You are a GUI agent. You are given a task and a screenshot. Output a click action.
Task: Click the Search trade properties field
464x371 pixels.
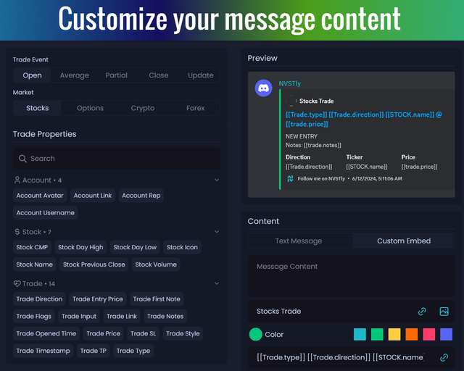click(x=120, y=159)
